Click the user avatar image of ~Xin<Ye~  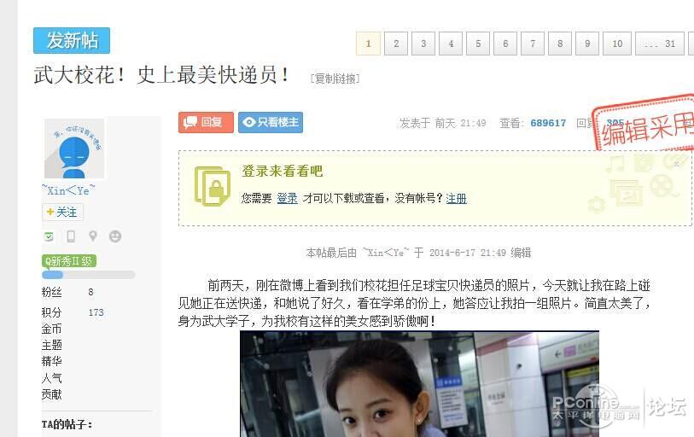tap(74, 149)
